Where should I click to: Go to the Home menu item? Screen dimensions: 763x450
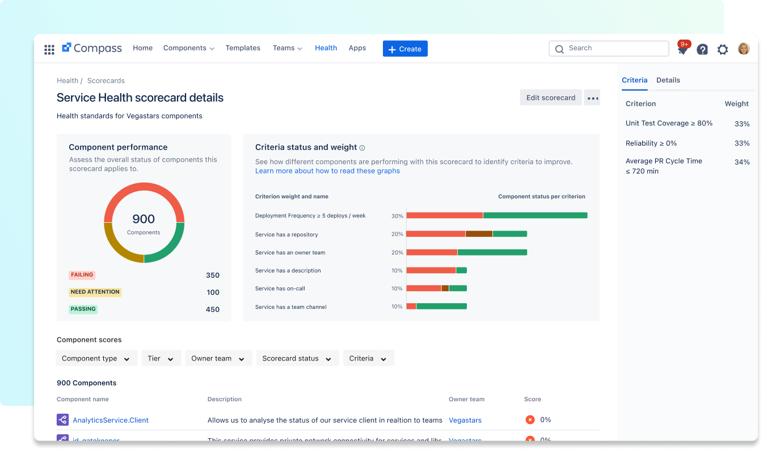(x=143, y=48)
